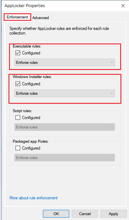Click the Packaged app Rules group label

pos(31,141)
